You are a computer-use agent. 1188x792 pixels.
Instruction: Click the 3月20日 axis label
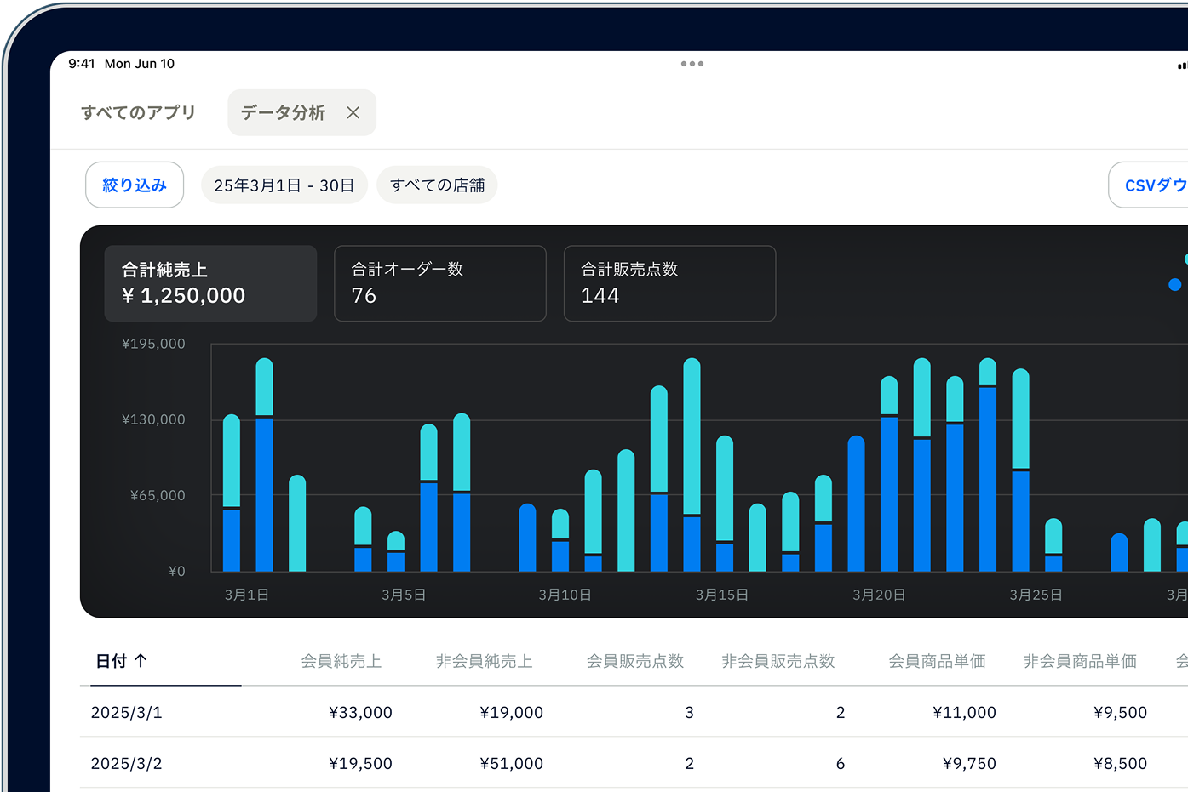tap(879, 595)
